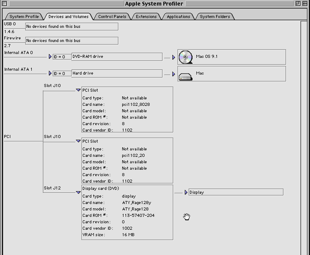The image size is (310, 255).
Task: Open the Extensions tab
Action: 146,17
